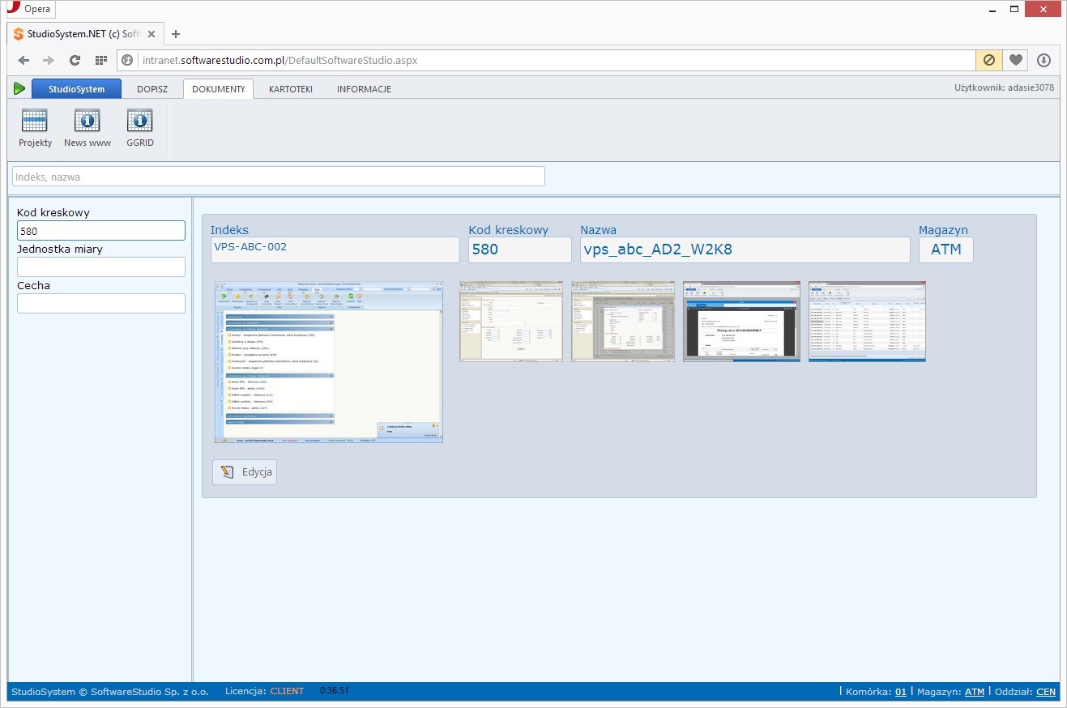Click the StudioSystem copyright text in footer
1067x708 pixels.
[x=110, y=692]
